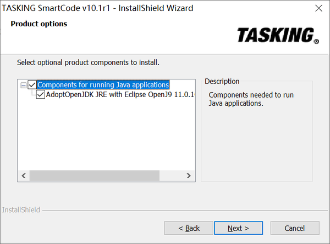Click the scrollbar track right of the thumb
This screenshot has height=244, width=330.
coord(171,176)
